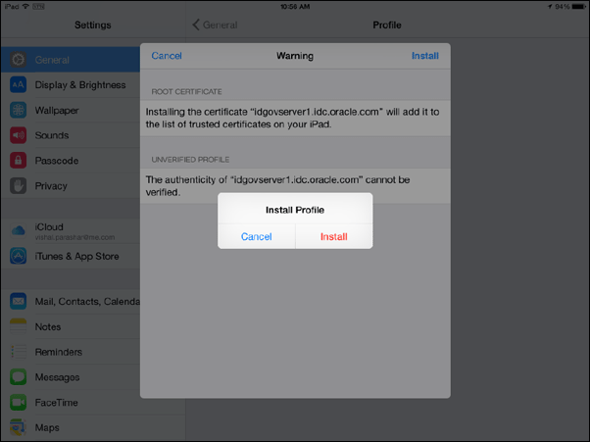Tap the ROOT CERTIFICATE section header
This screenshot has width=590, height=442.
coord(186,92)
